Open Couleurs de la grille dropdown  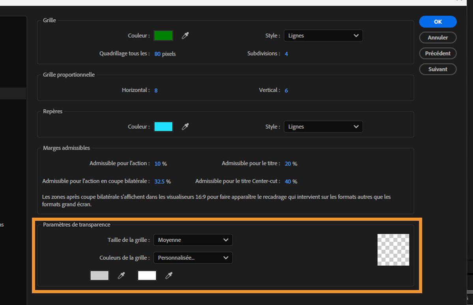[x=193, y=258]
